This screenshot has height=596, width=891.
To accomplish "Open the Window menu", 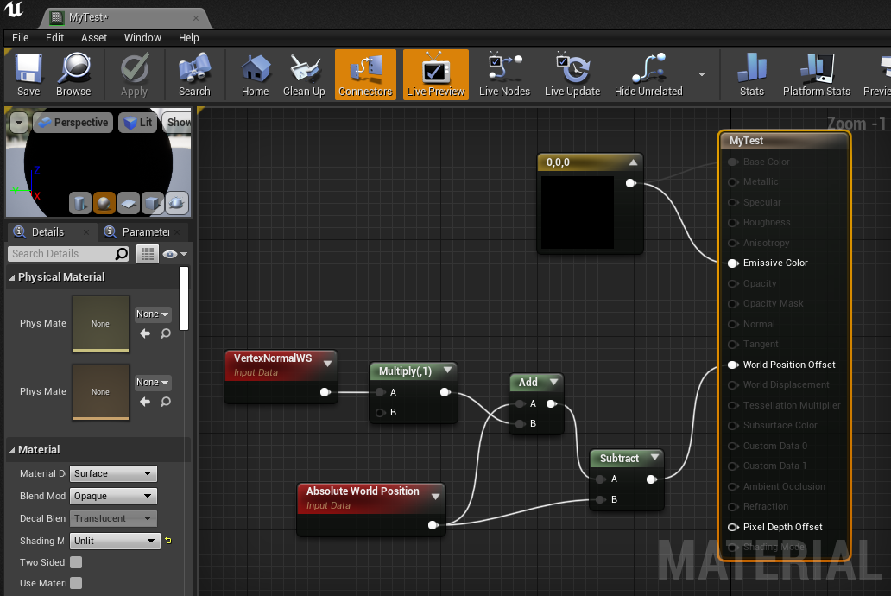I will pyautogui.click(x=142, y=37).
